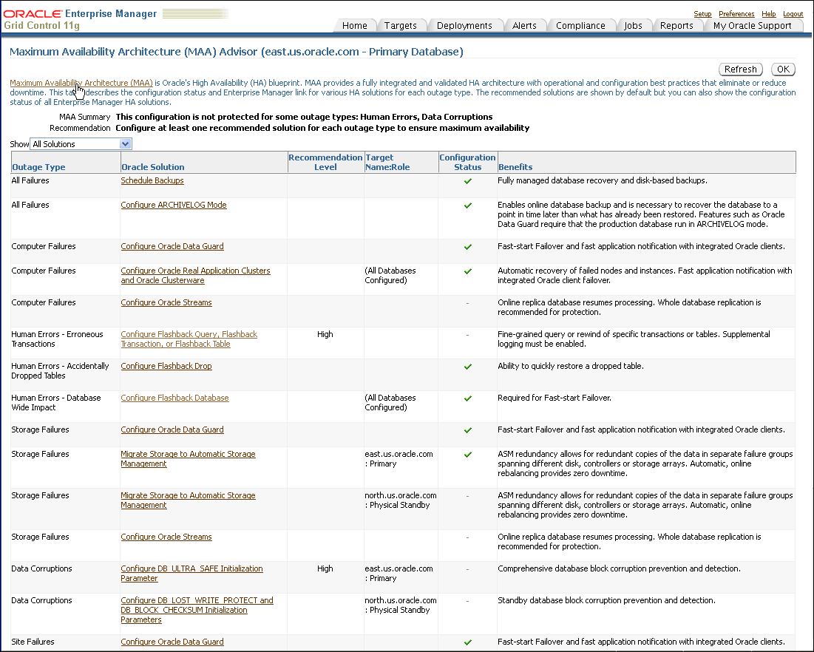
Task: Open the Configure Flashback Drop link
Action: coord(166,367)
